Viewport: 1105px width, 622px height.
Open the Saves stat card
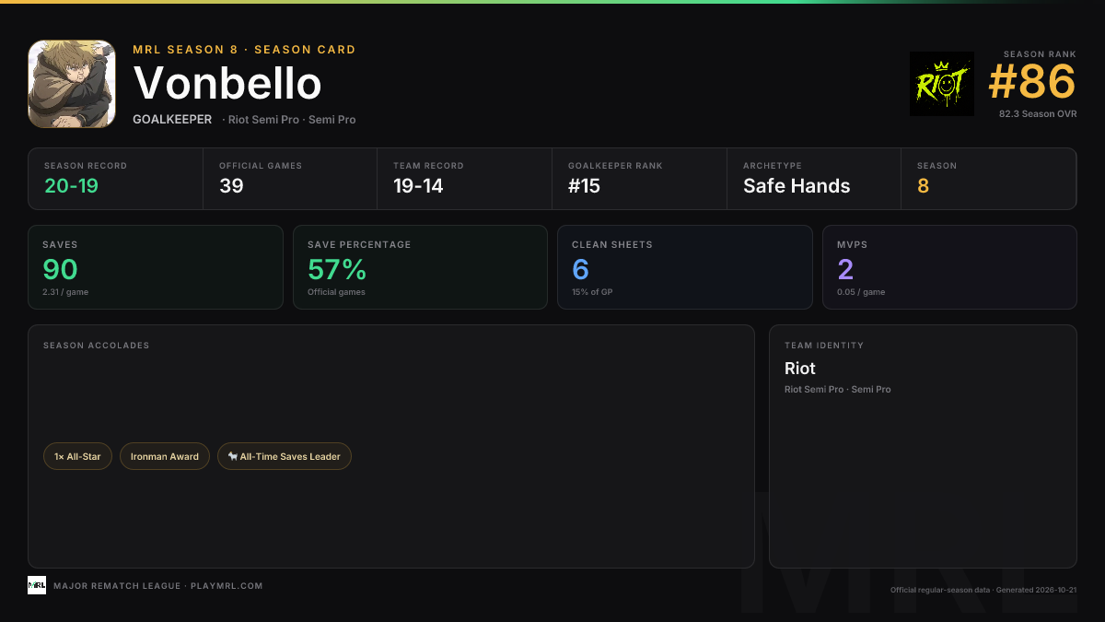coord(156,267)
